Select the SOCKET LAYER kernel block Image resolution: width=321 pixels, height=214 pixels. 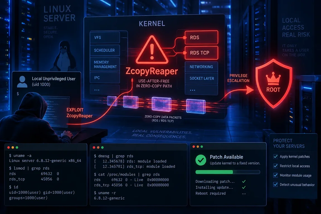pos(201,78)
